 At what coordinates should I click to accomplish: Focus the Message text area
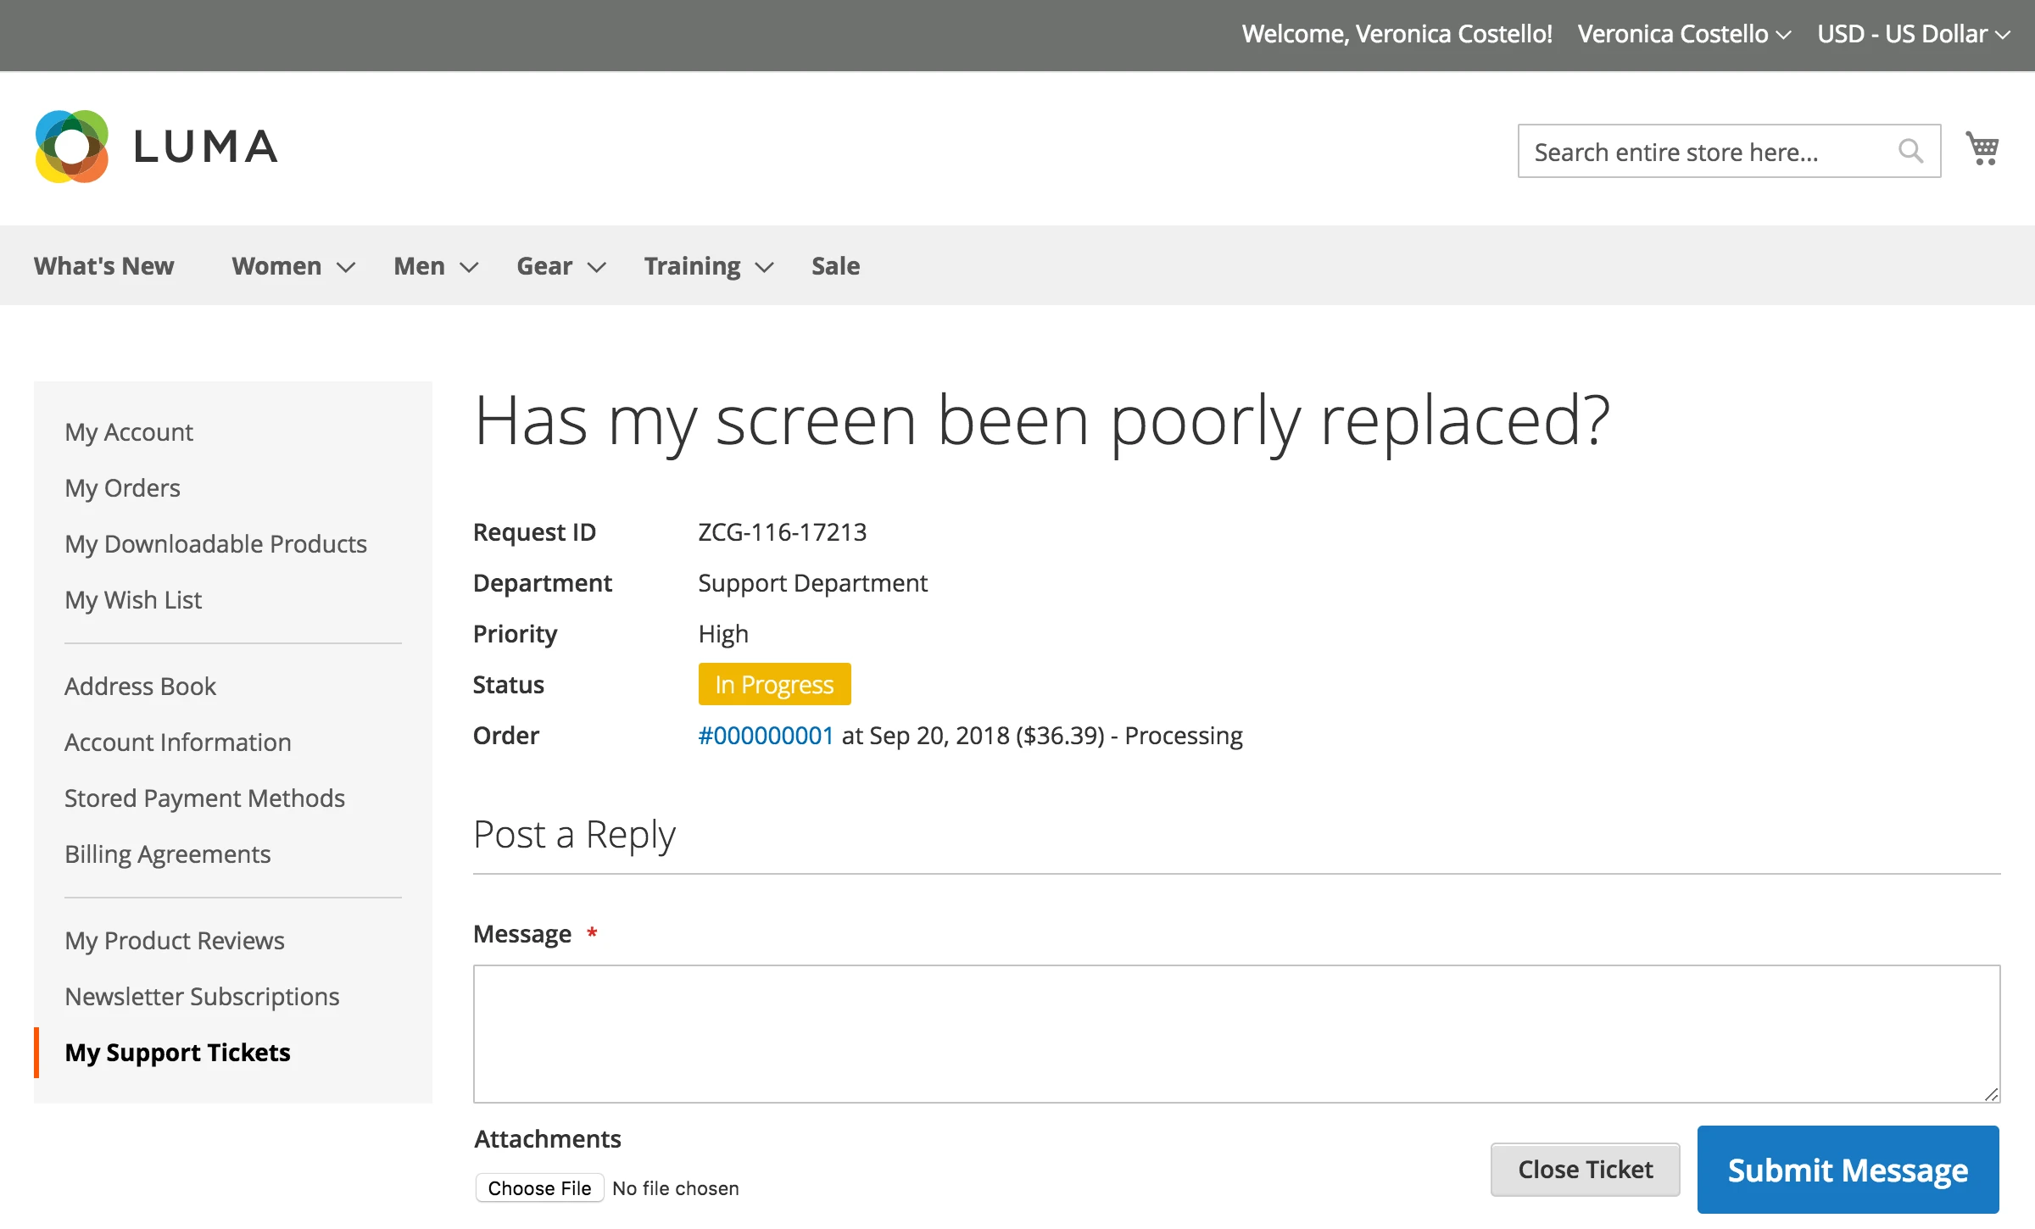[x=1235, y=1033]
